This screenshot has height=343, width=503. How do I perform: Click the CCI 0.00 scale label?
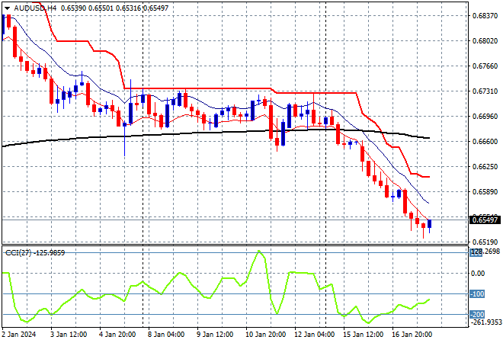478,274
